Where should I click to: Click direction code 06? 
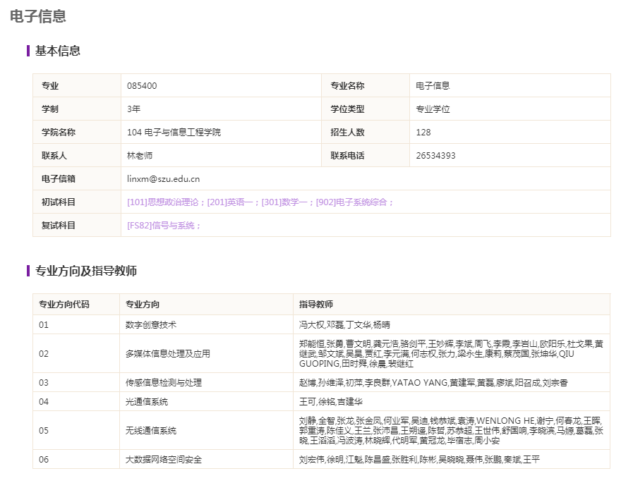point(44,460)
